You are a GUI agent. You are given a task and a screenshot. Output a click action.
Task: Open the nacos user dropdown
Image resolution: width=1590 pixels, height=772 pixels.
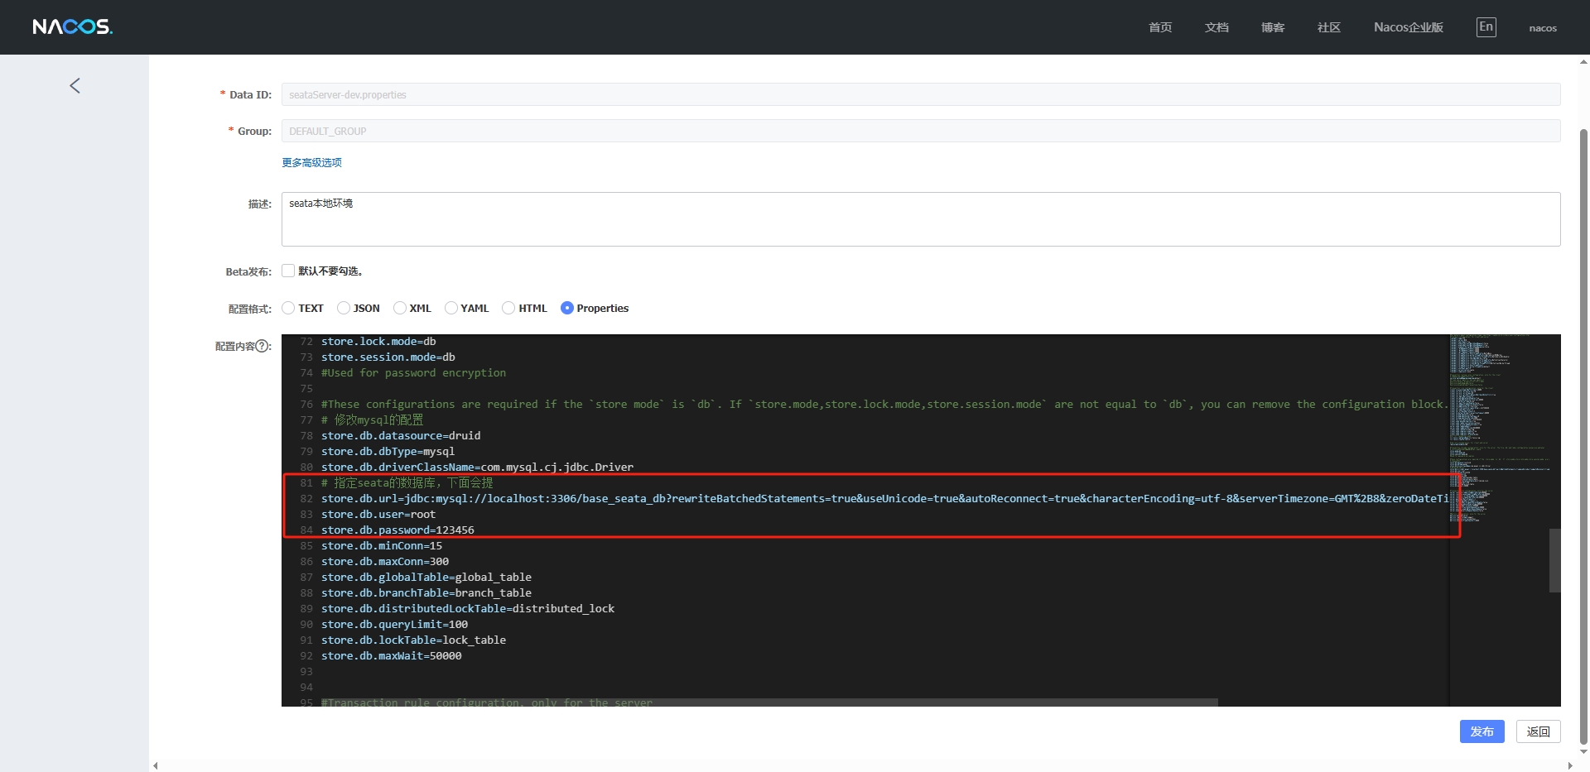(1542, 28)
